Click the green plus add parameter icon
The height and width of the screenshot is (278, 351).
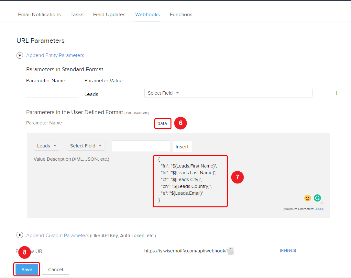coord(336,93)
